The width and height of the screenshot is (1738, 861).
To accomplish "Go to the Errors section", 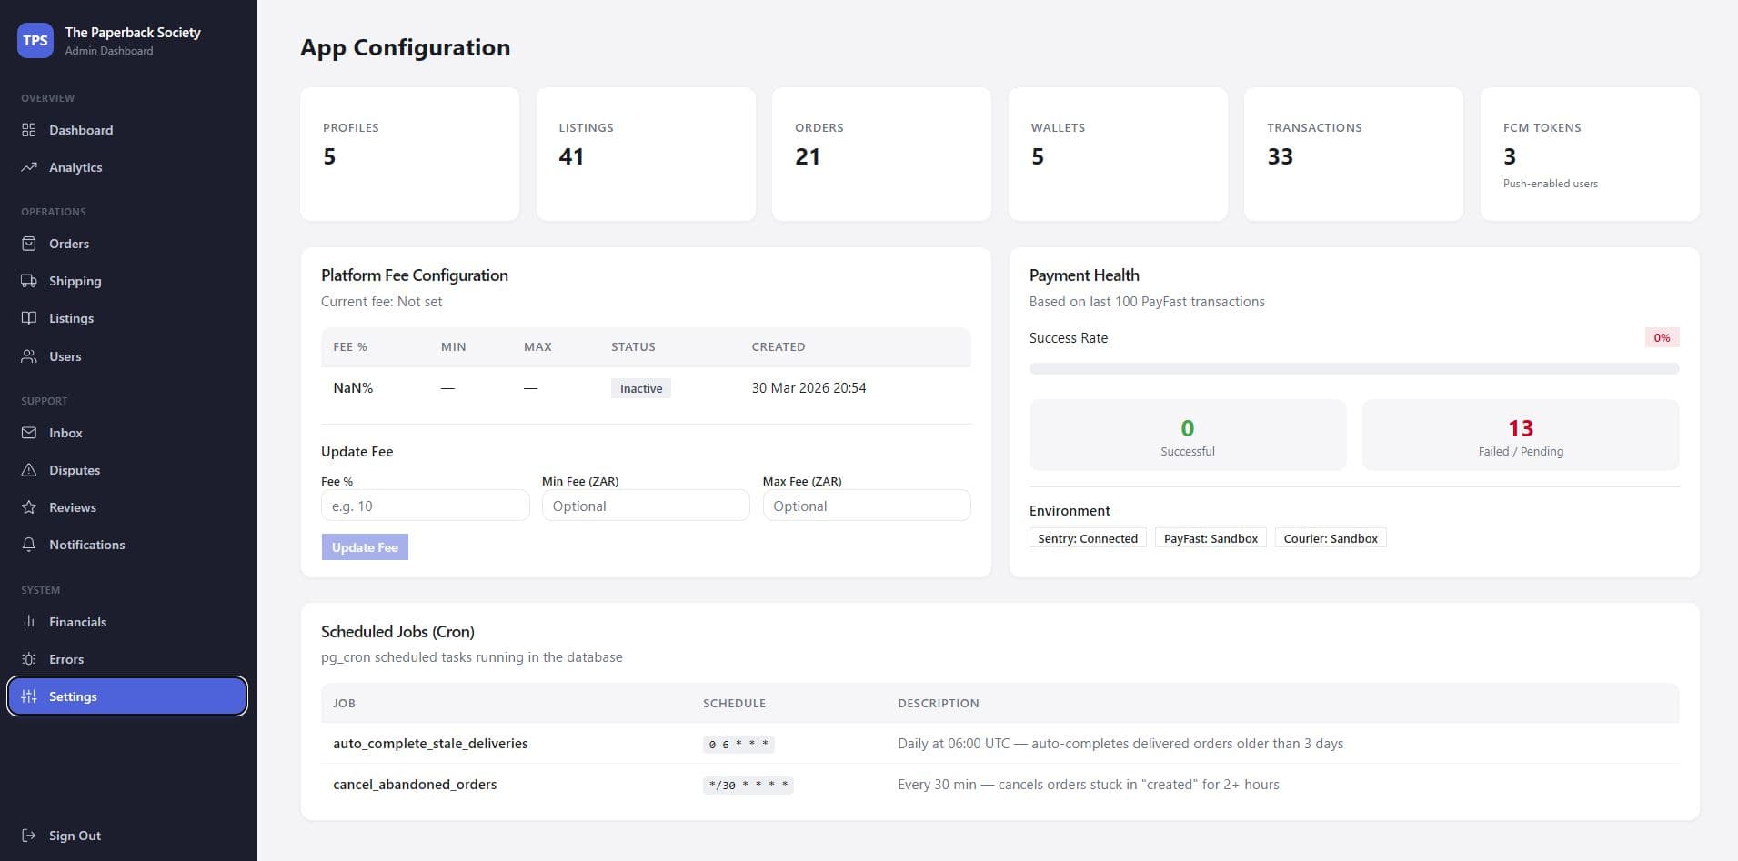I will [65, 659].
